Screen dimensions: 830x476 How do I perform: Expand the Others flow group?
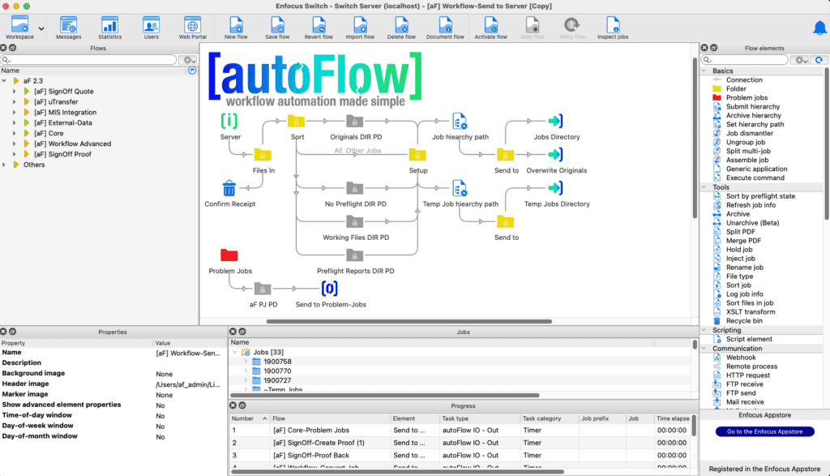point(4,165)
